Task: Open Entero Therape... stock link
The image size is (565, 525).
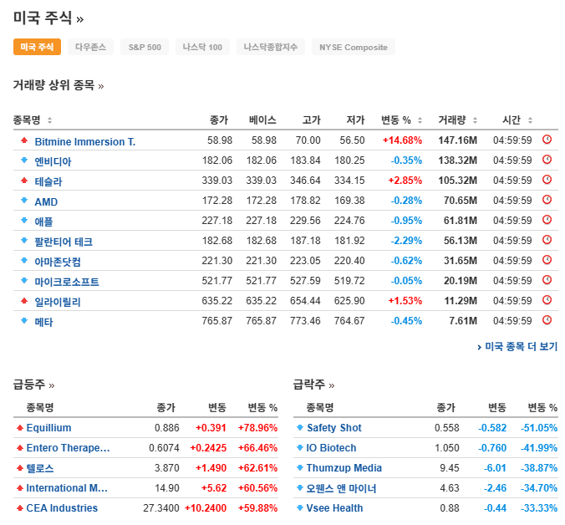Action: pyautogui.click(x=68, y=448)
